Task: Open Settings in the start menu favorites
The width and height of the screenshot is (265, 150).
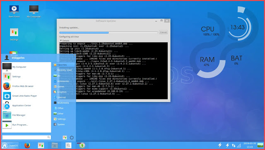Action: tap(26, 76)
